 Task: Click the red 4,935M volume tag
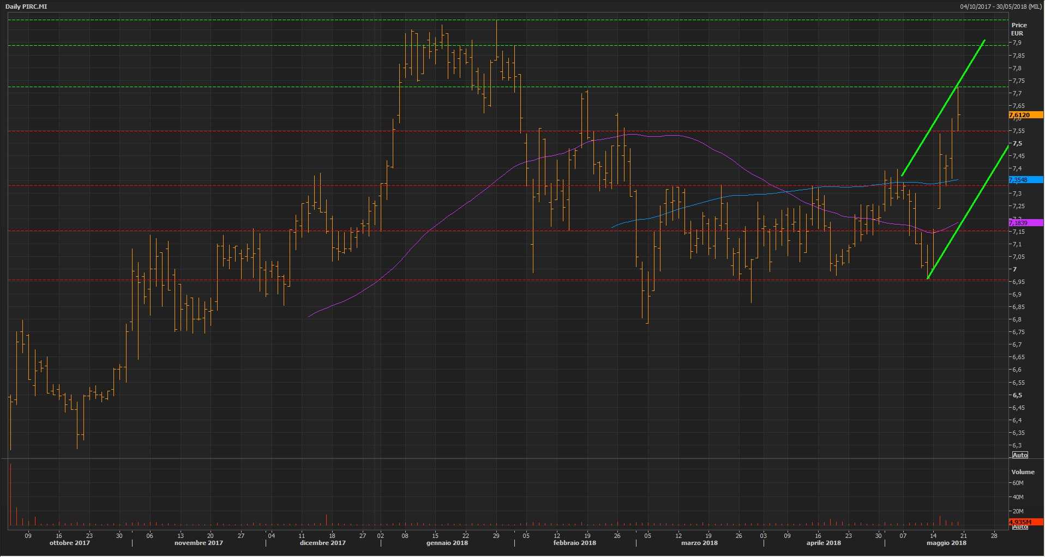point(1019,522)
